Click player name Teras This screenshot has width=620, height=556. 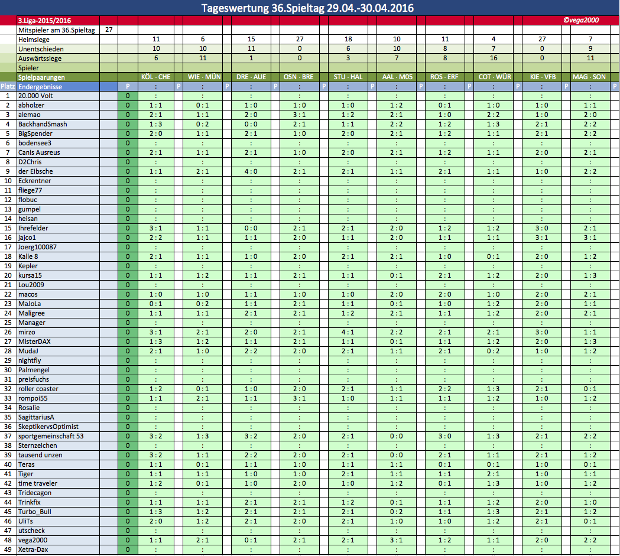tap(27, 465)
